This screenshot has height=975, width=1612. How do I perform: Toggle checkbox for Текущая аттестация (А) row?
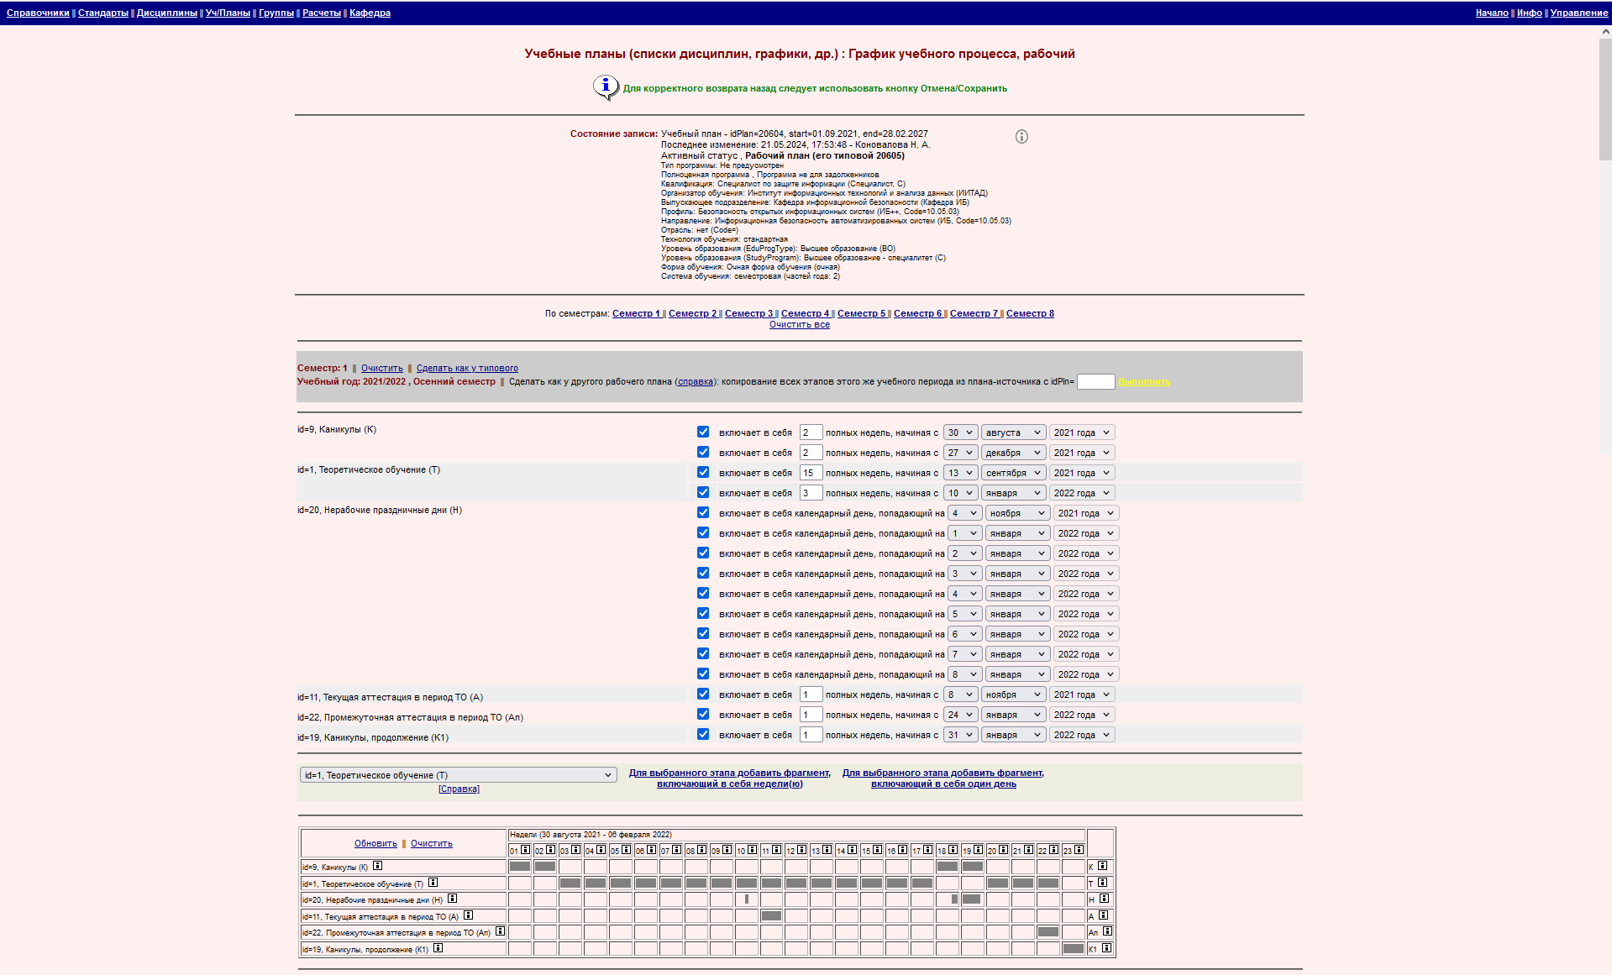click(x=703, y=694)
